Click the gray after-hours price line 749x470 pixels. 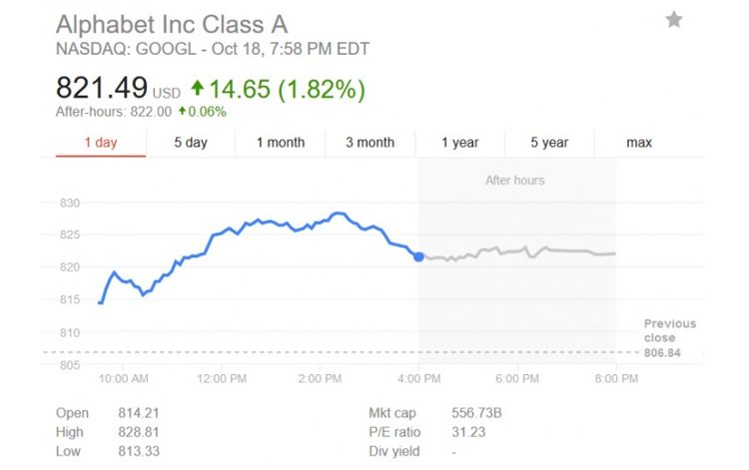(519, 250)
